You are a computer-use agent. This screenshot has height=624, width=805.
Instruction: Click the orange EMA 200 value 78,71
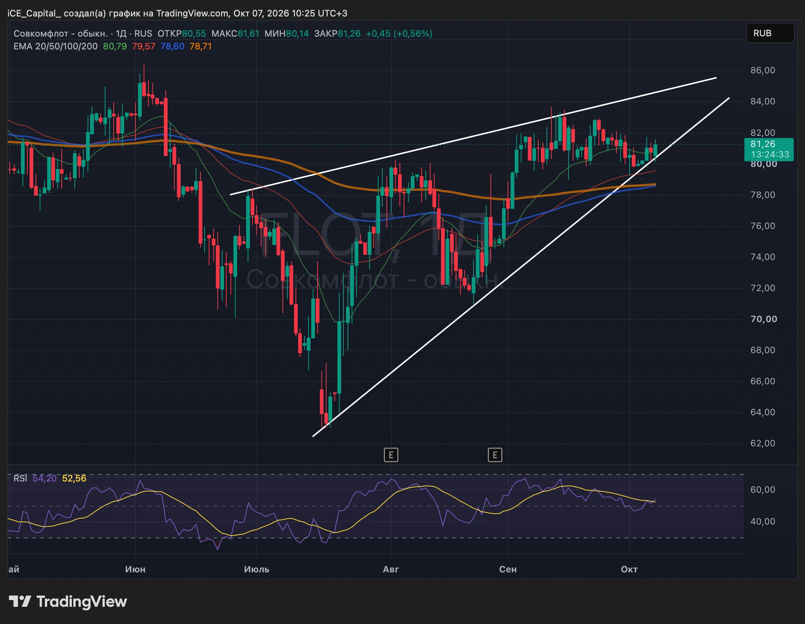click(201, 46)
